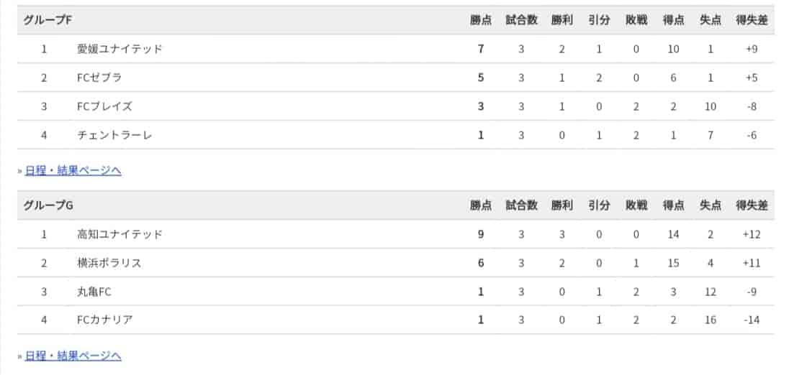The height and width of the screenshot is (375, 789).
Task: Click the FCゼブラ team name
Action: point(99,78)
